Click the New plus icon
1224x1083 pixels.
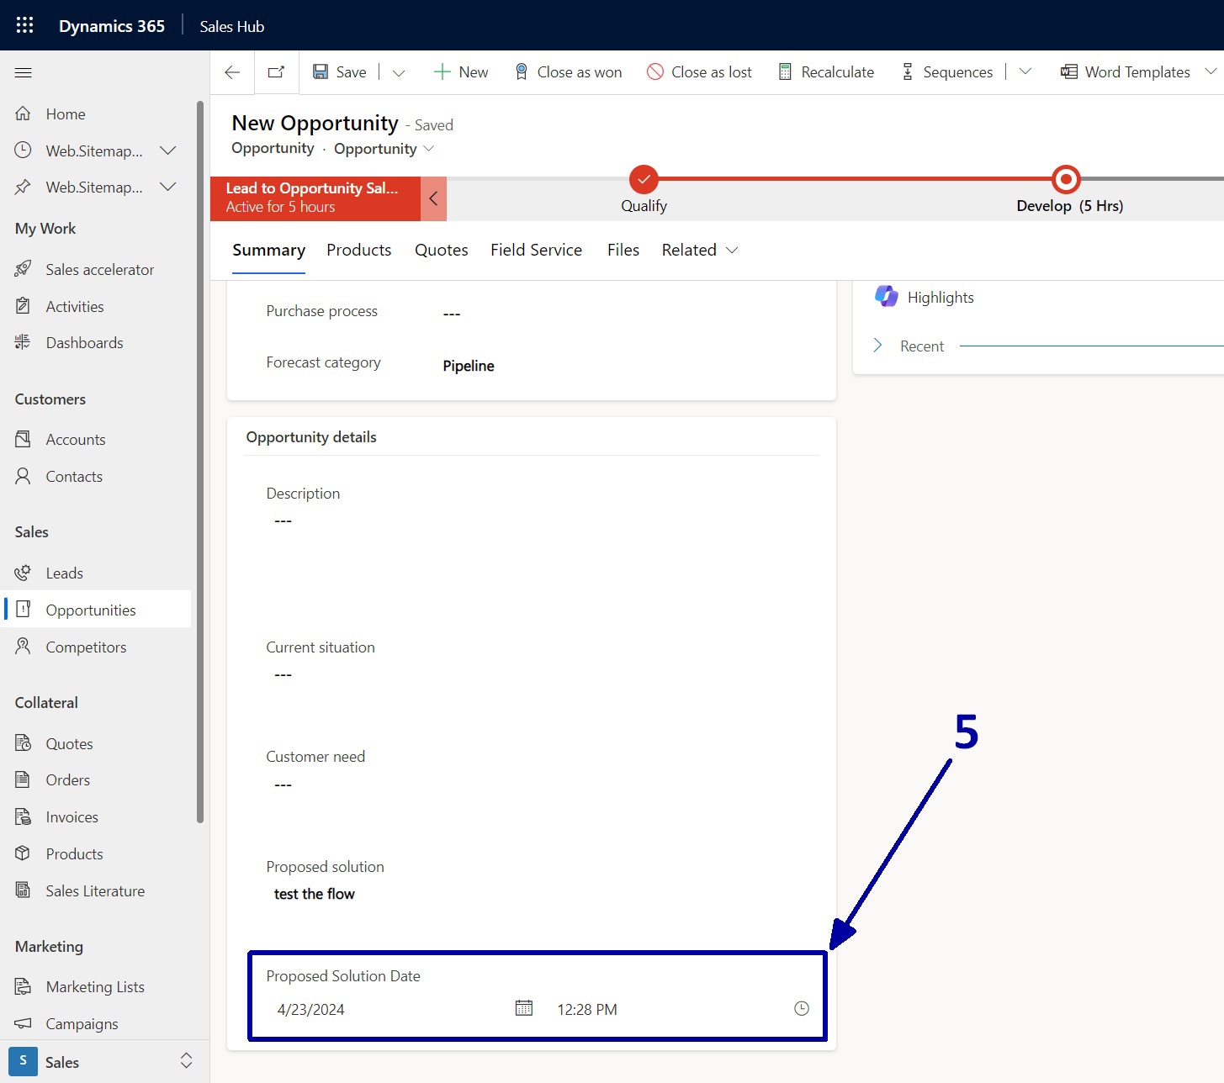tap(442, 71)
